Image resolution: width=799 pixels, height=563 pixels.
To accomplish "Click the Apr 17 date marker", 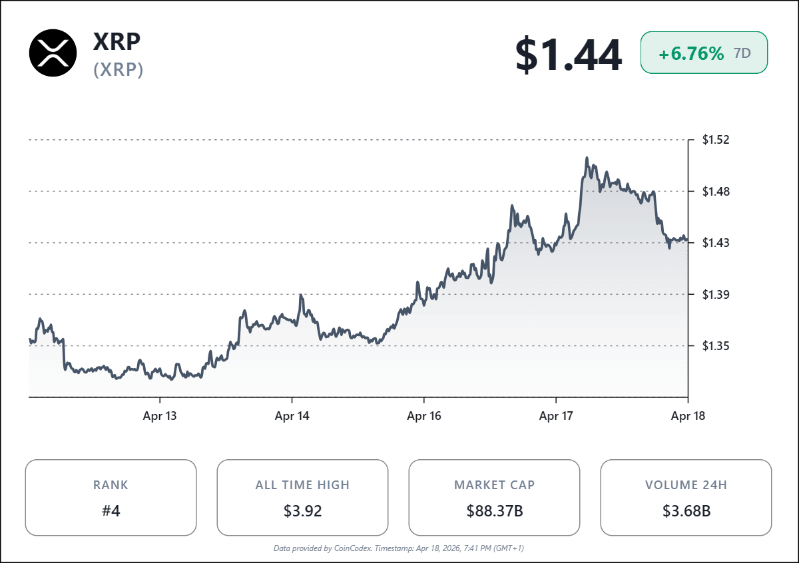I will [556, 416].
